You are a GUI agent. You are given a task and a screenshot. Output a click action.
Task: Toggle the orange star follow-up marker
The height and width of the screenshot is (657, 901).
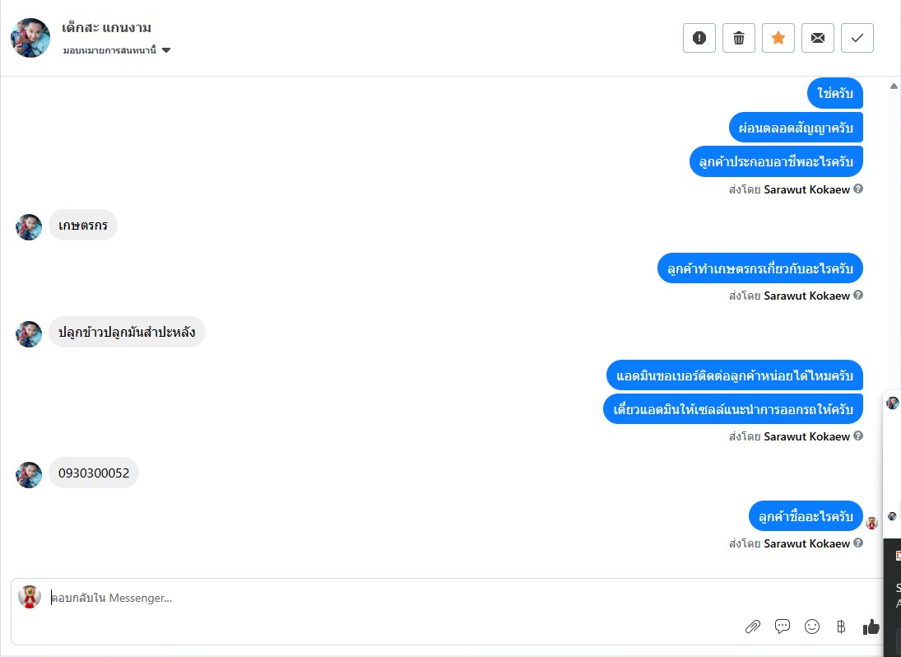(778, 38)
